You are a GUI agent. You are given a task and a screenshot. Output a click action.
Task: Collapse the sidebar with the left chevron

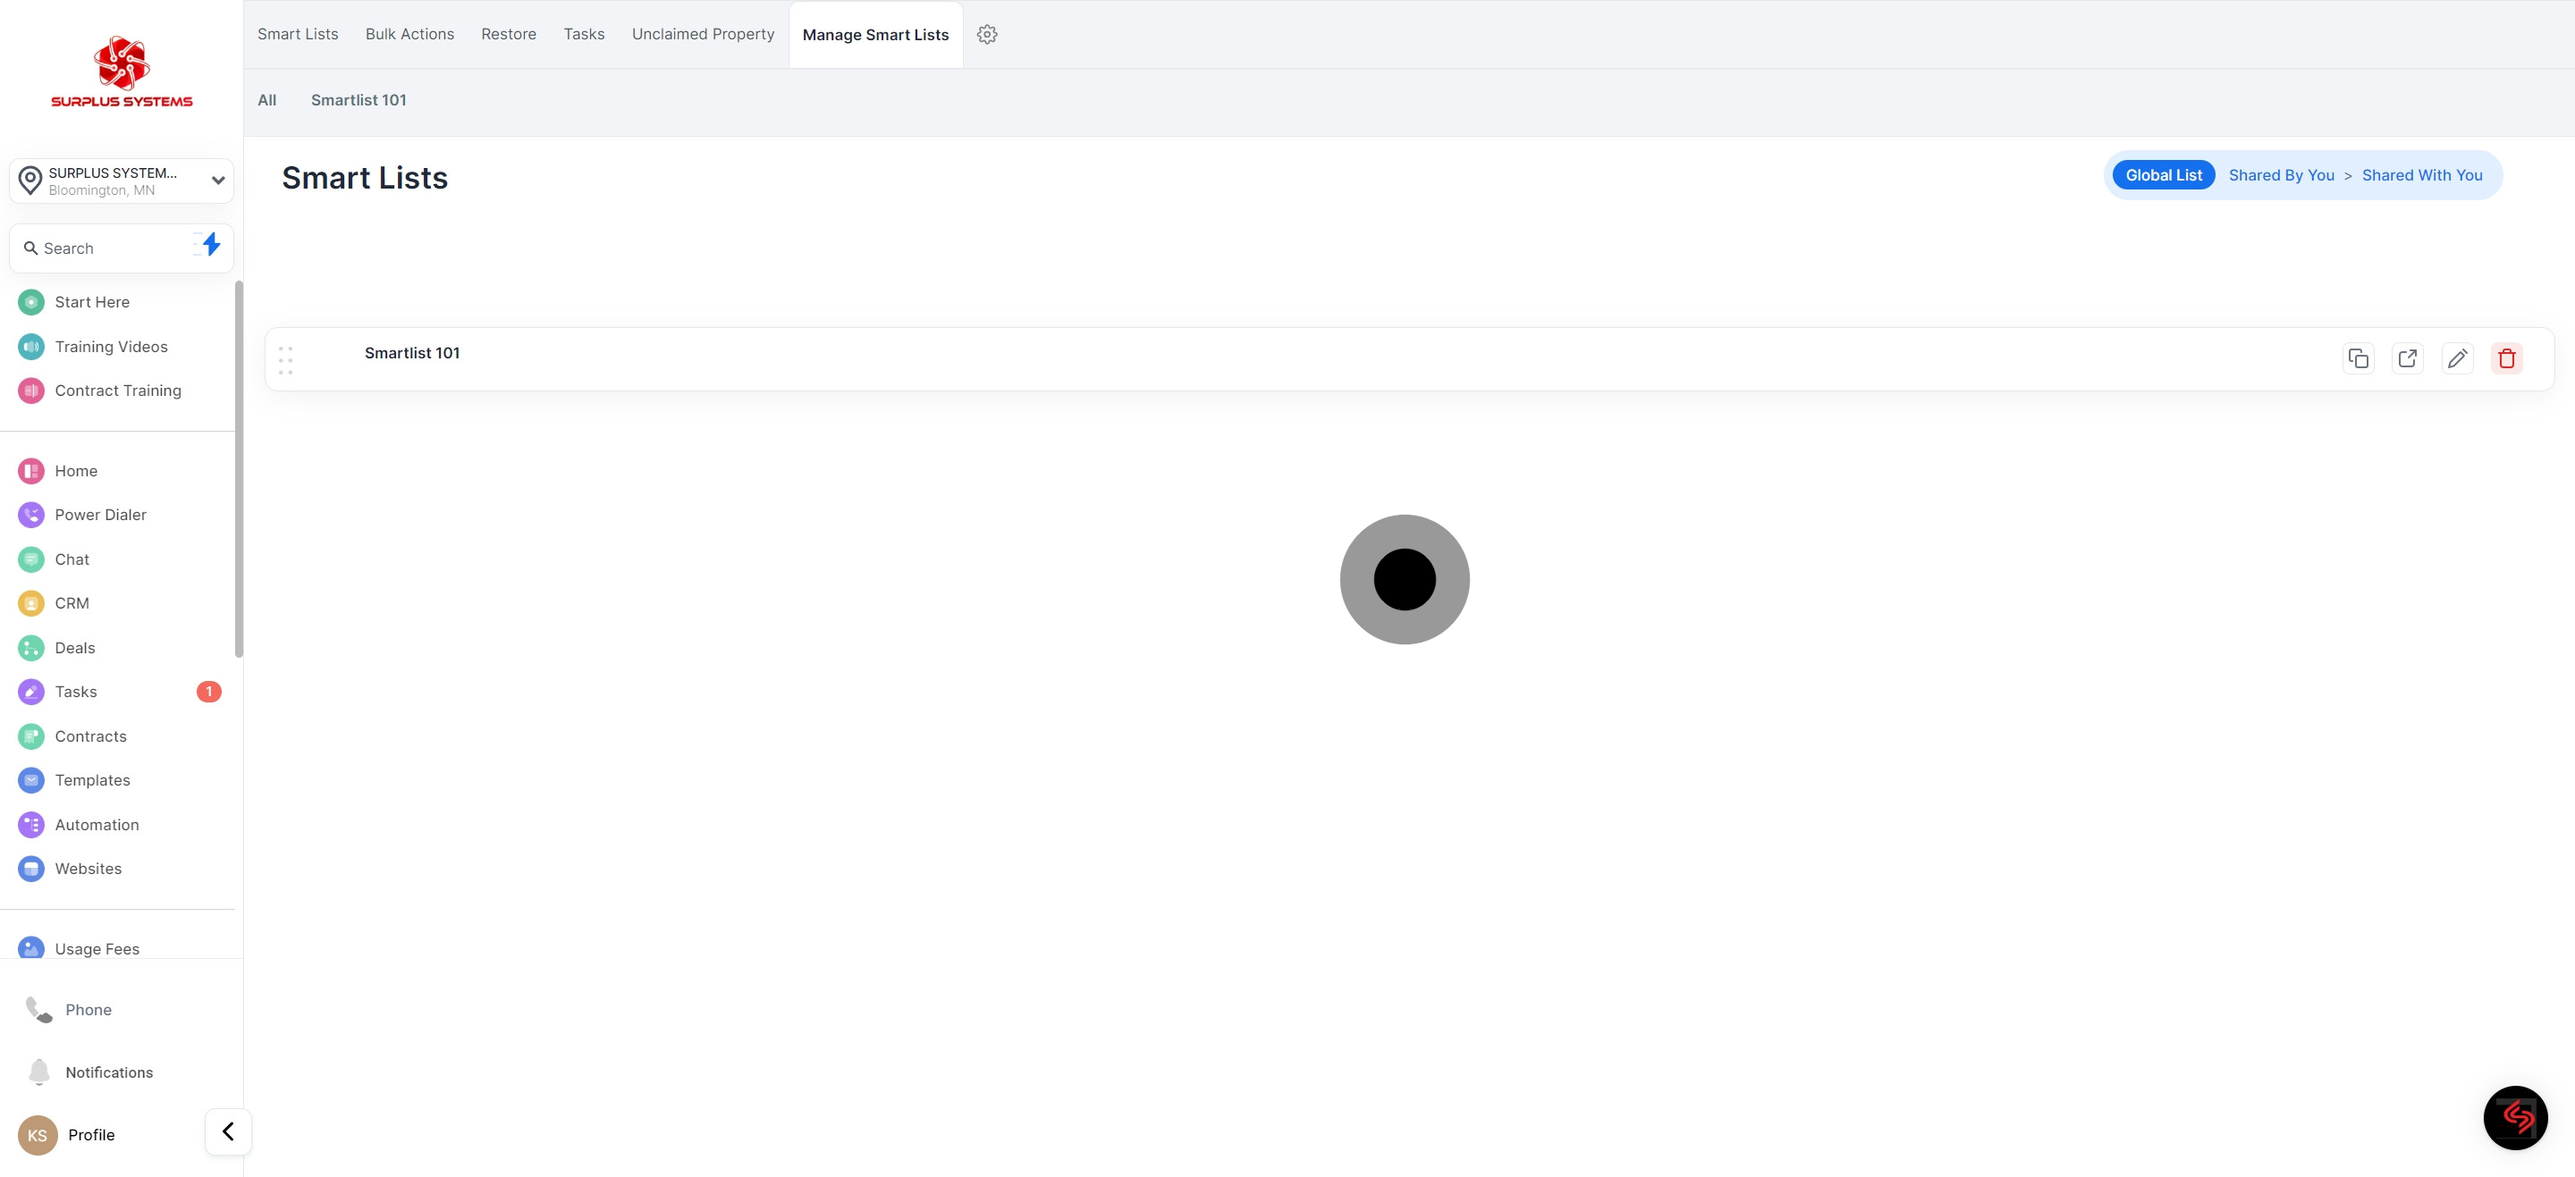coord(228,1132)
